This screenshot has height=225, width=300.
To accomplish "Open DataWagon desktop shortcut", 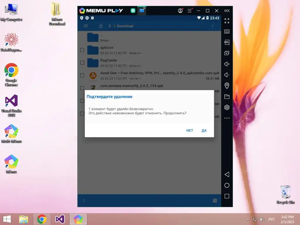I will (x=11, y=42).
